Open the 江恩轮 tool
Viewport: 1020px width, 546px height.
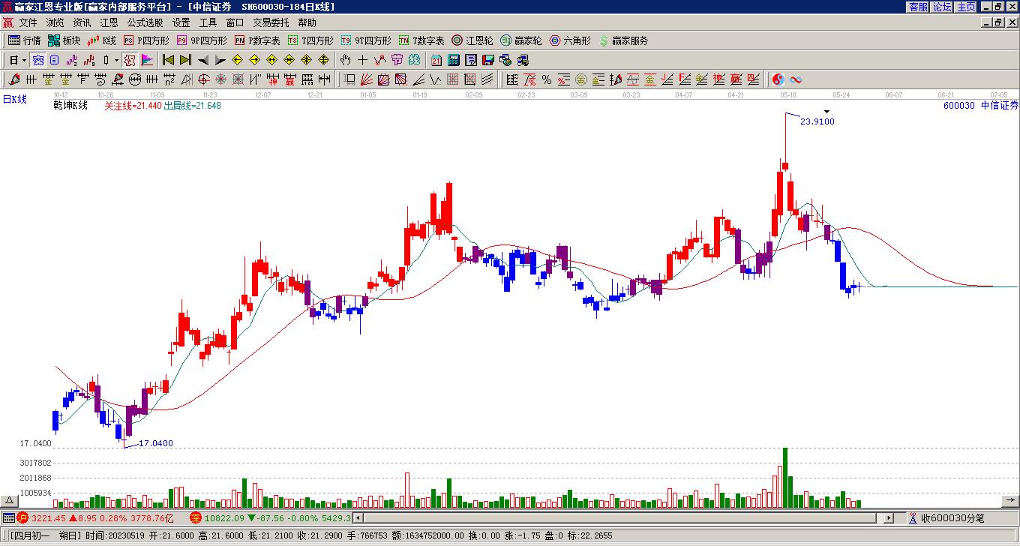coord(472,40)
